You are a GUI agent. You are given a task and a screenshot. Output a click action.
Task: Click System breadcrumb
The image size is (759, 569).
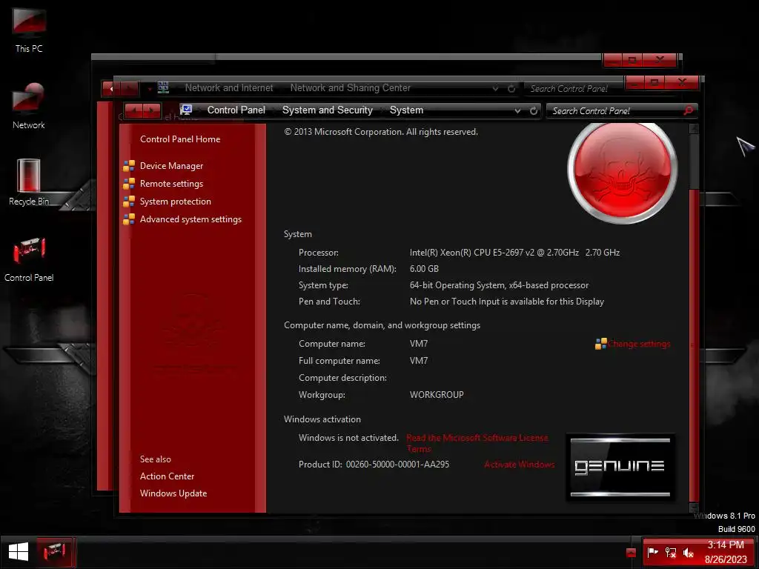tap(407, 110)
